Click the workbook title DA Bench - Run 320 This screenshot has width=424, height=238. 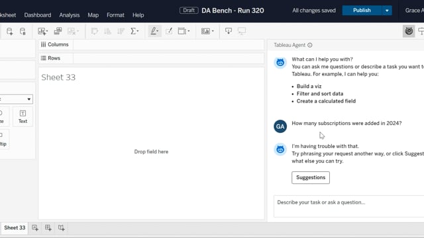pos(233,11)
